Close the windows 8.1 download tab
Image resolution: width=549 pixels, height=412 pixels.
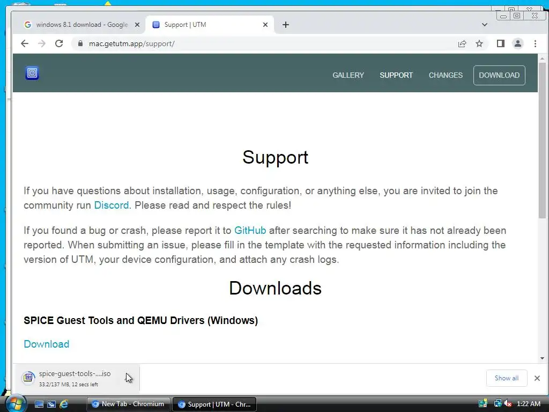point(137,25)
